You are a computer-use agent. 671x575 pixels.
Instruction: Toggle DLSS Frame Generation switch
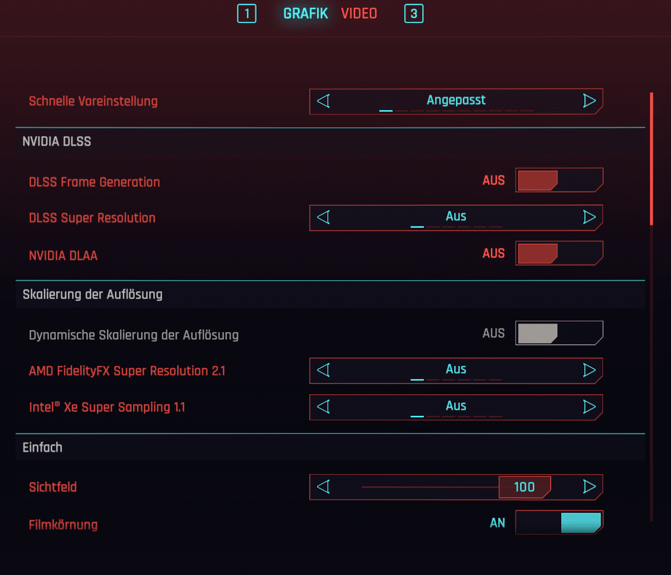(559, 180)
